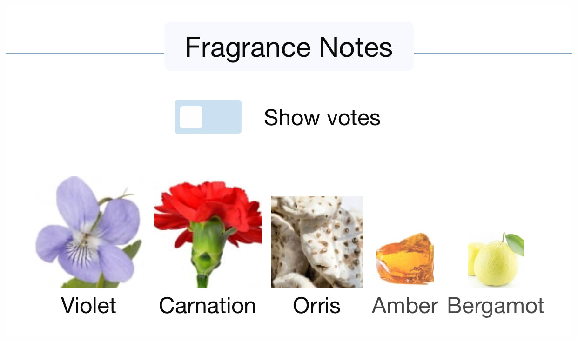The width and height of the screenshot is (578, 342).
Task: Enable the Show votes toggle switch
Action: click(208, 117)
